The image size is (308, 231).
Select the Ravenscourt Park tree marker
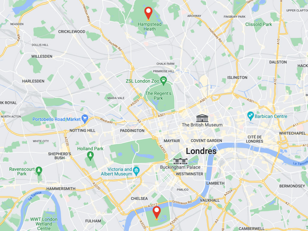[39, 171]
